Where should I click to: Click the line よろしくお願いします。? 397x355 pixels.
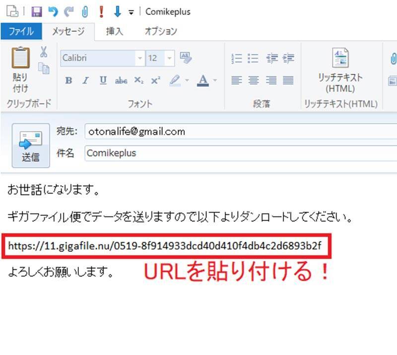(x=61, y=272)
